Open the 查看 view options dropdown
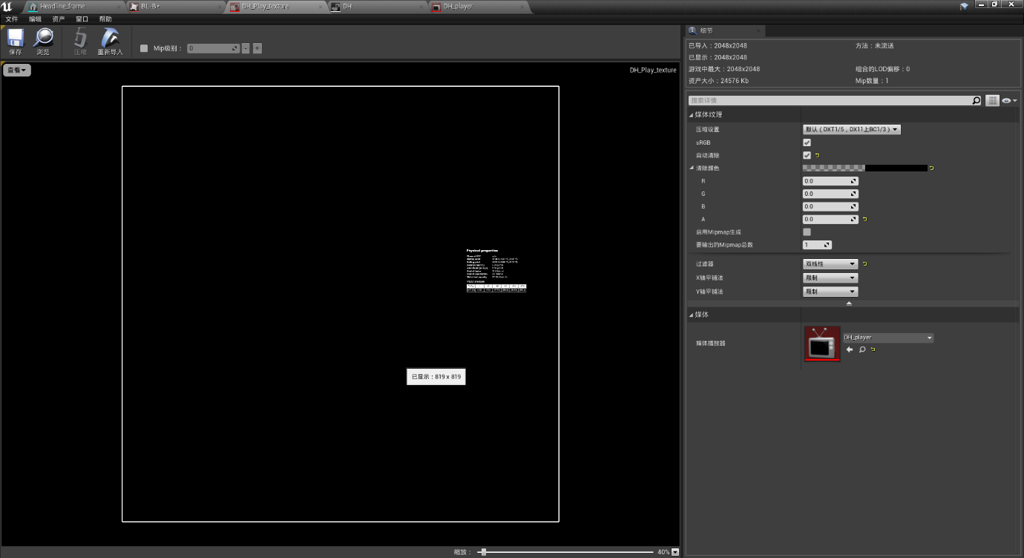 (x=17, y=70)
